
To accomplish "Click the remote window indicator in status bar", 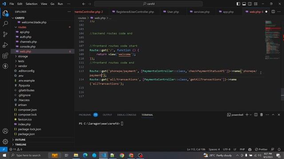I will [4, 149].
